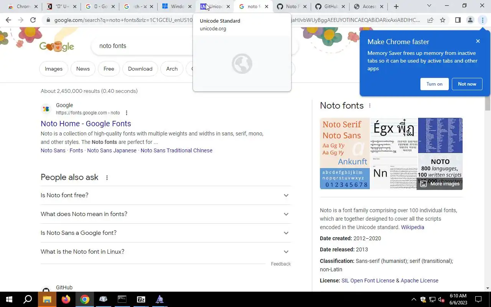Go back using the browser back arrow
This screenshot has width=491, height=307.
pos(8,20)
